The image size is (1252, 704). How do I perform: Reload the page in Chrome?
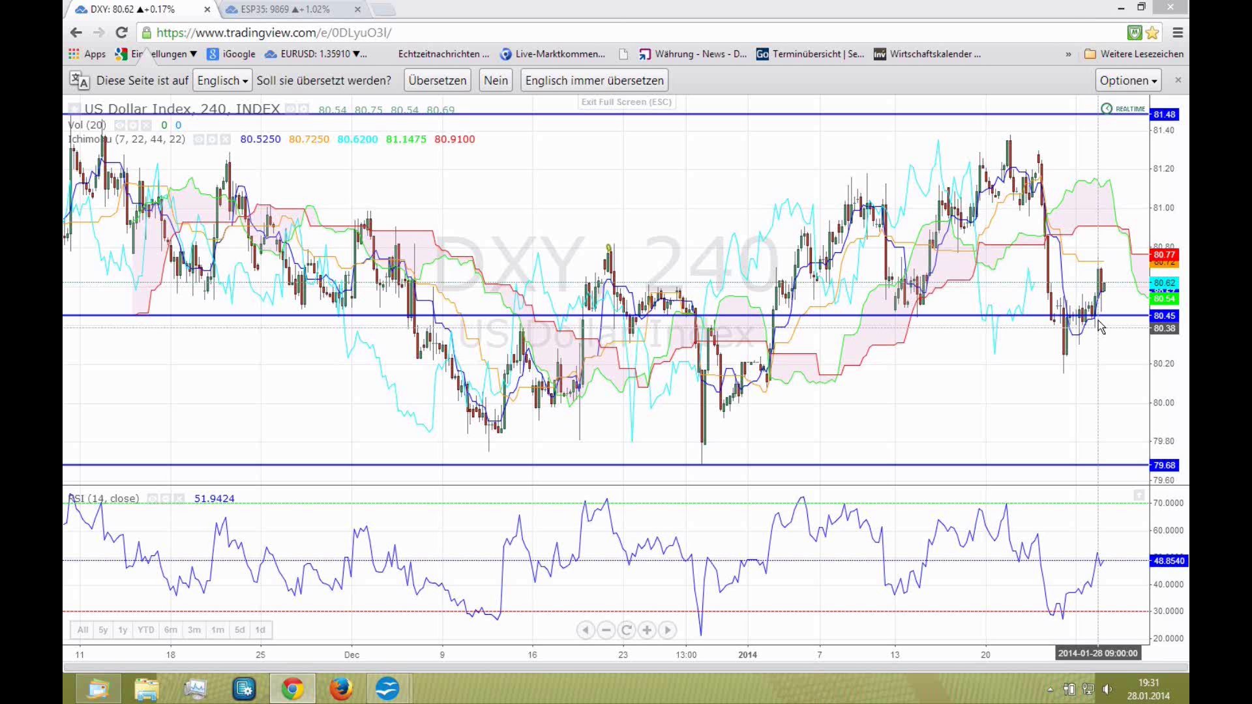121,33
